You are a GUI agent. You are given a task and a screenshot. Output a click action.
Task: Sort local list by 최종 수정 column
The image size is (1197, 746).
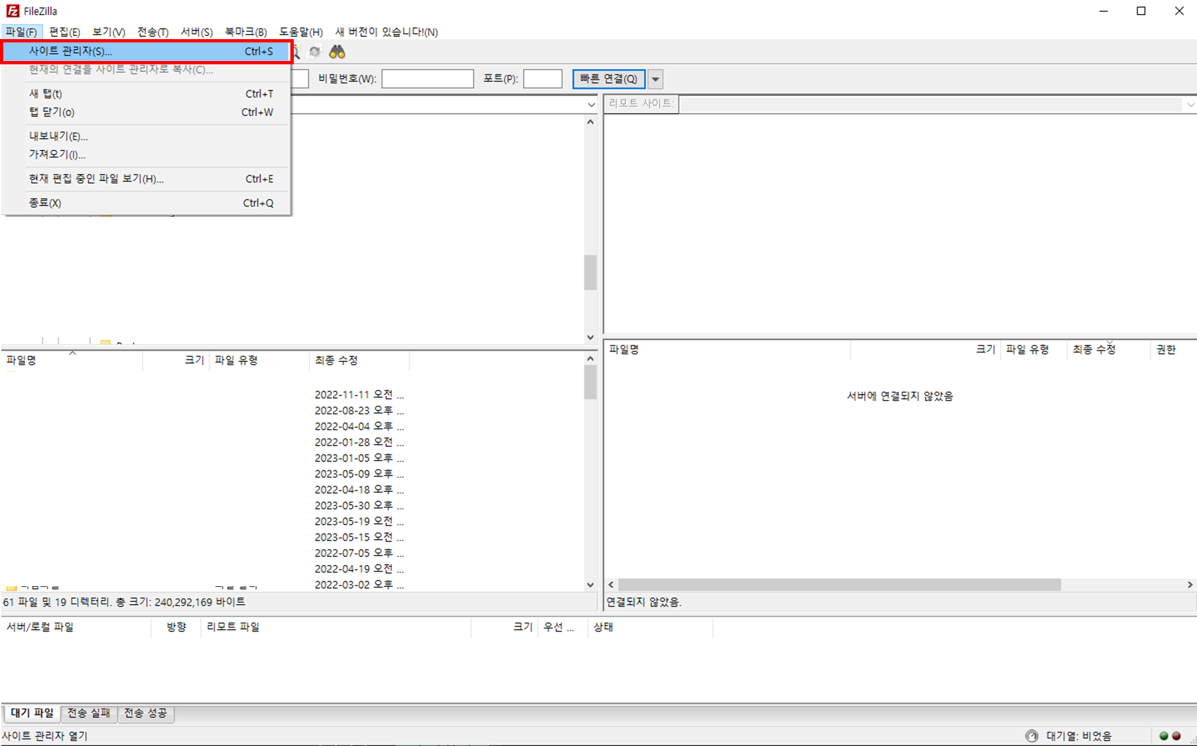359,360
